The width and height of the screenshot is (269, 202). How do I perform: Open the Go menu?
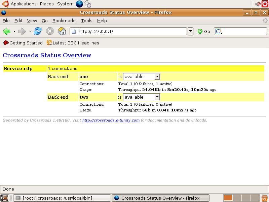(x=45, y=21)
